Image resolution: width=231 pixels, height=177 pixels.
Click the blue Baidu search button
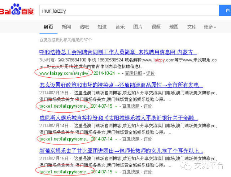[x=225, y=10]
